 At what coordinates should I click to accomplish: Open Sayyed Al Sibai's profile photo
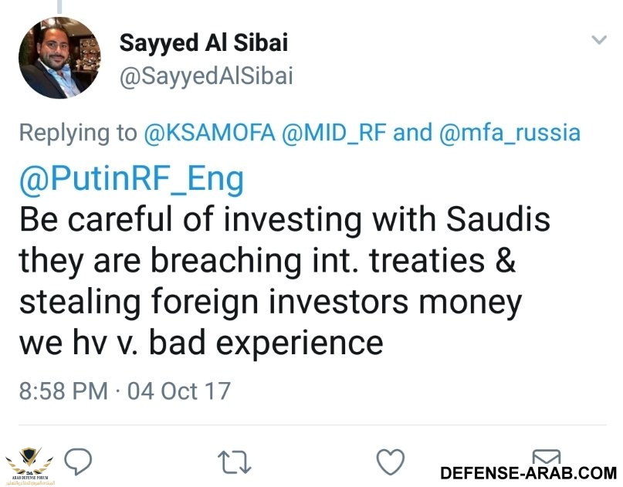coord(59,58)
